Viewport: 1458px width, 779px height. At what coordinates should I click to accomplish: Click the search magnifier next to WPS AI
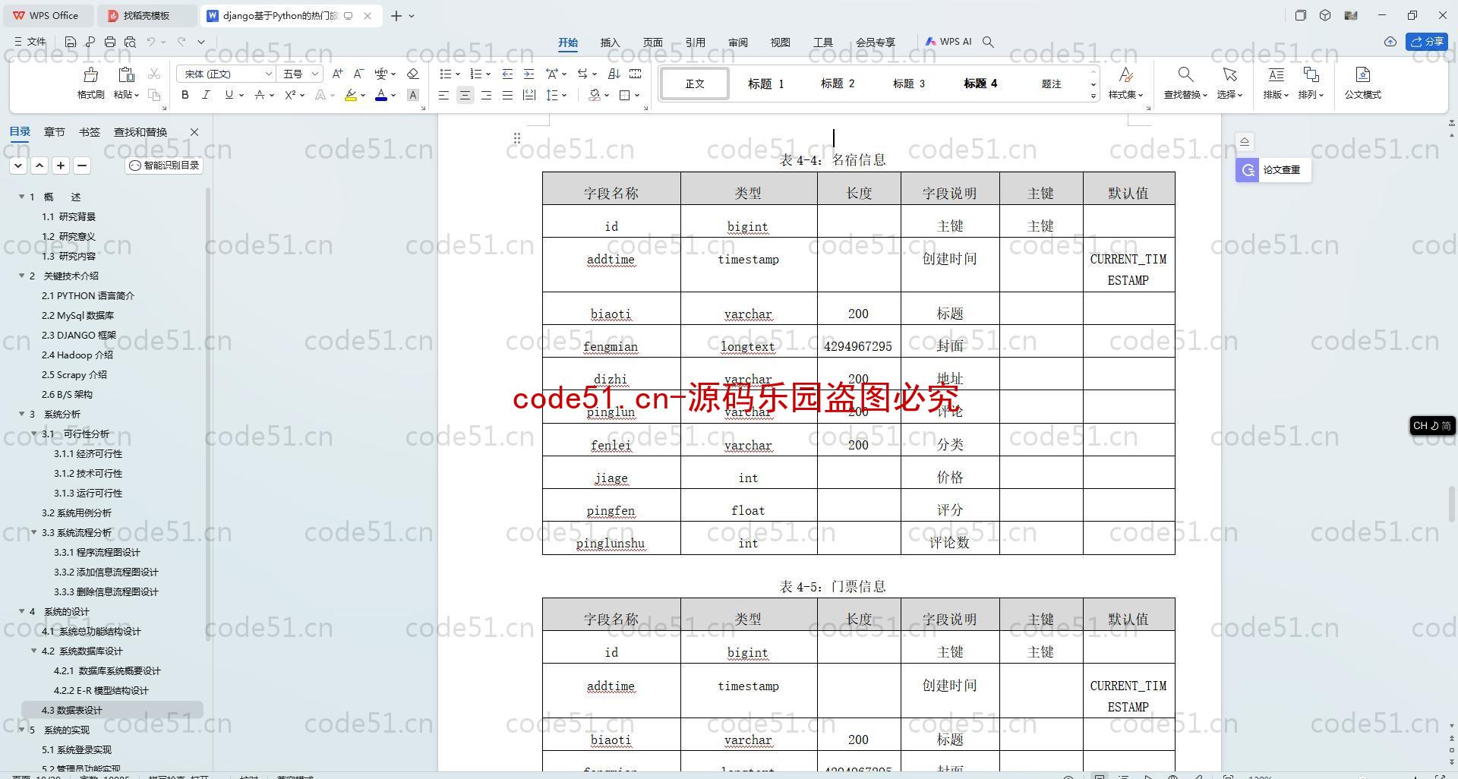(988, 42)
